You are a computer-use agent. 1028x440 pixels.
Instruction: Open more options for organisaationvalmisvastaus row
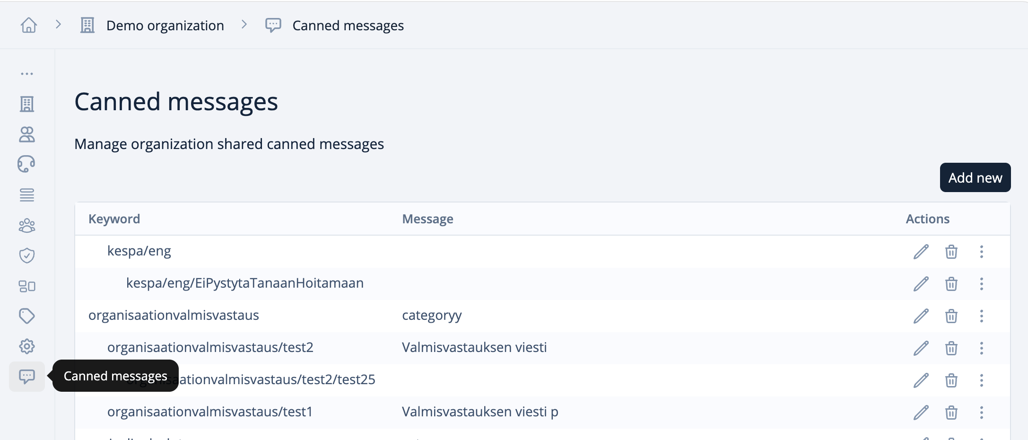pyautogui.click(x=982, y=316)
